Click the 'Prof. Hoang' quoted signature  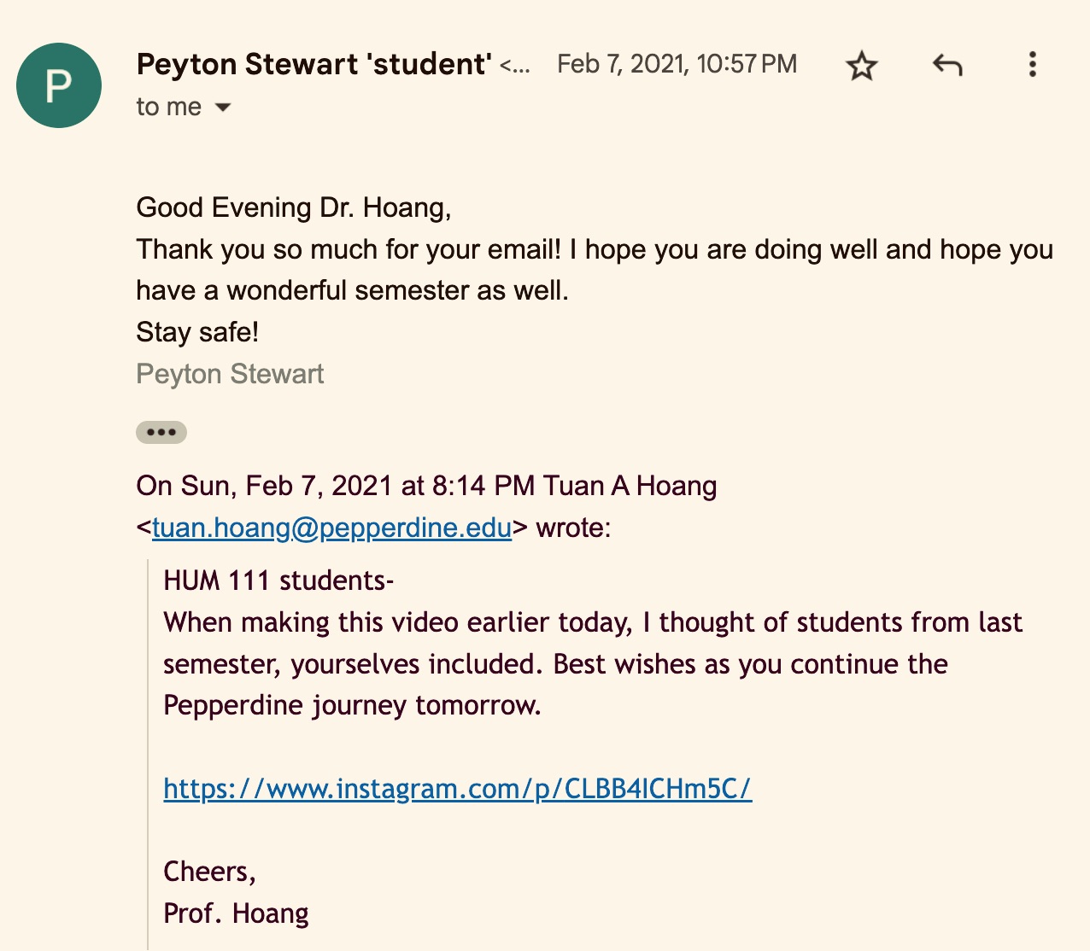coord(236,913)
